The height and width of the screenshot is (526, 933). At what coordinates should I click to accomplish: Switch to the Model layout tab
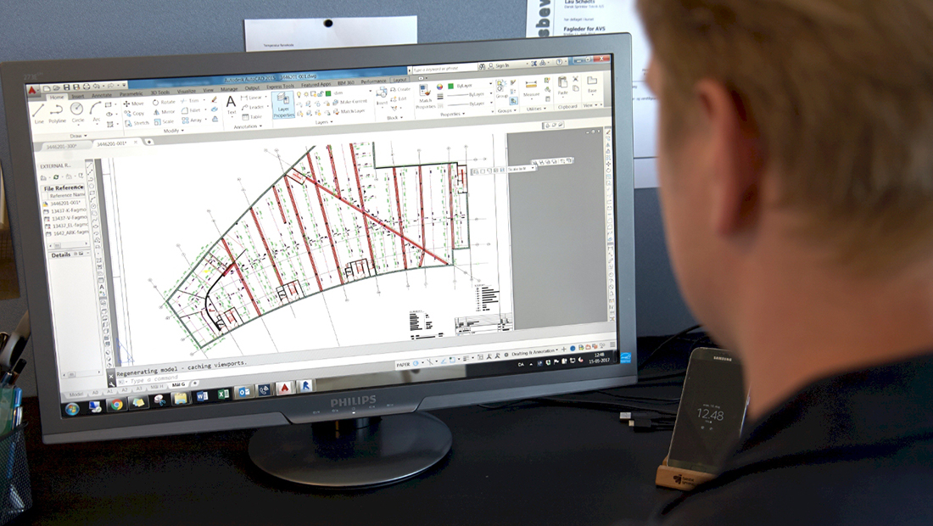[76, 394]
